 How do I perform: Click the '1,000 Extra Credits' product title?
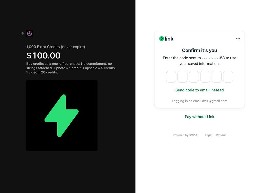pyautogui.click(x=56, y=47)
